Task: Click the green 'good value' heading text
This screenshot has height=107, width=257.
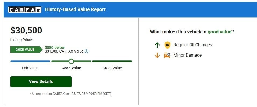Action: pyautogui.click(x=219, y=32)
